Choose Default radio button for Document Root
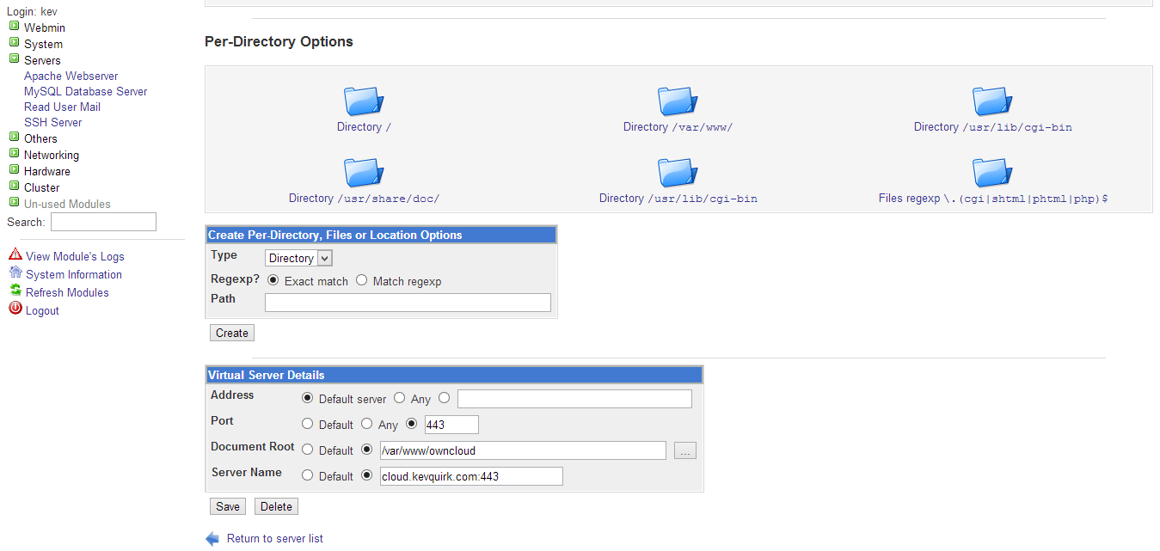Screen dimensions: 1160x551 click(307, 450)
